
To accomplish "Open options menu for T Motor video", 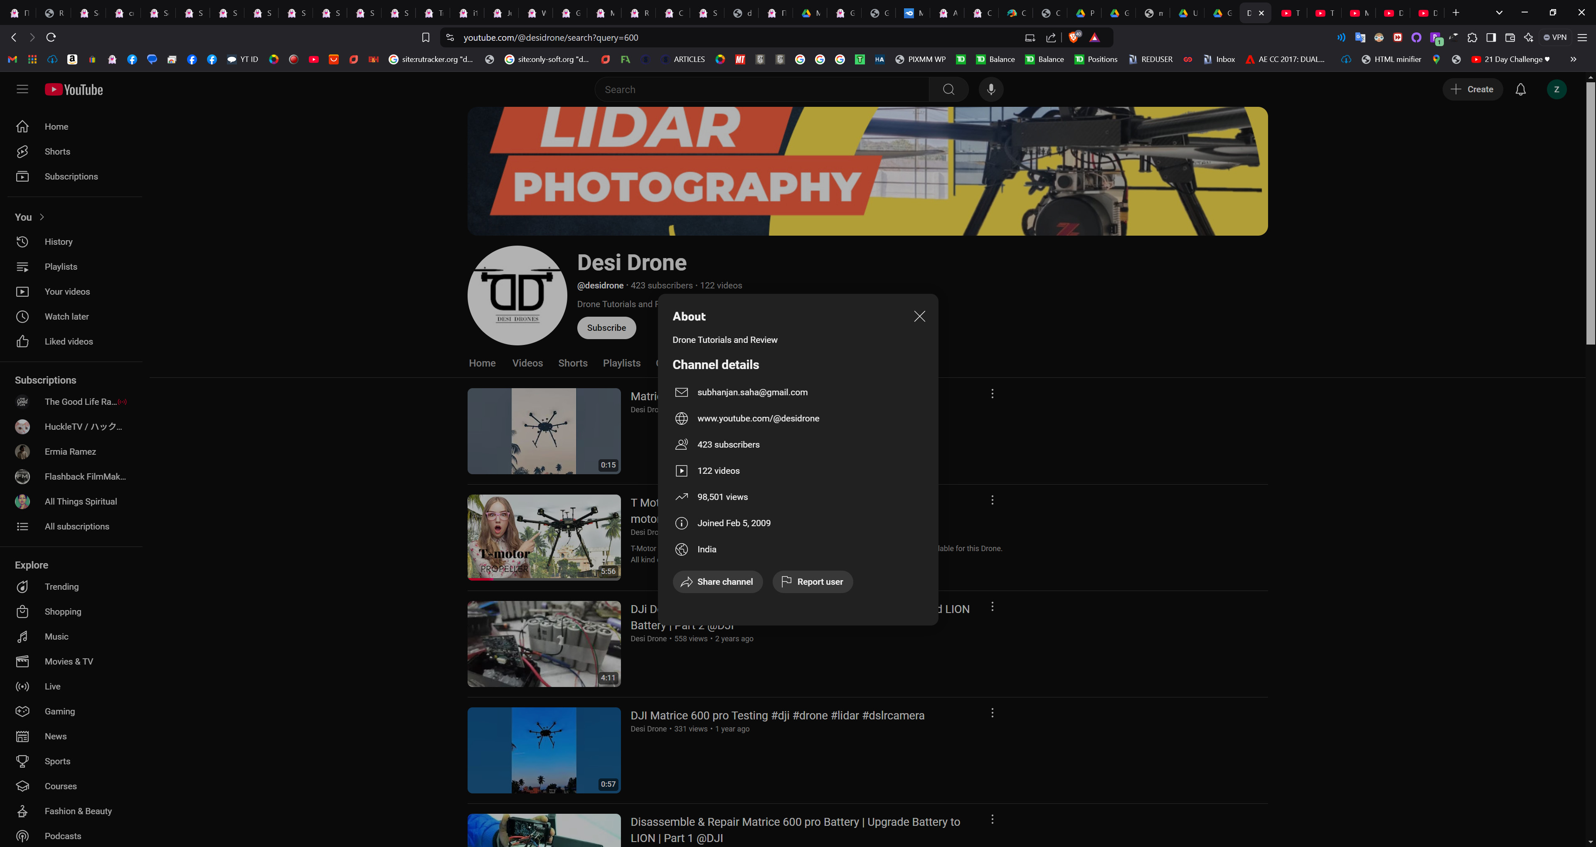I will 992,500.
